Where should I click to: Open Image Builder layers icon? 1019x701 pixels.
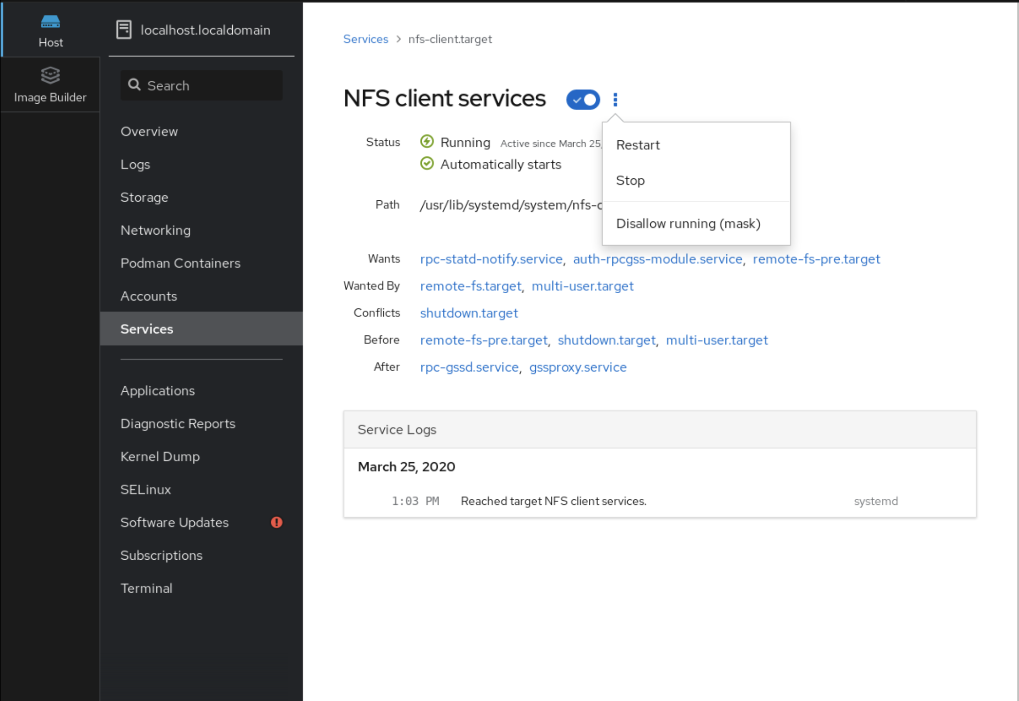(x=50, y=75)
